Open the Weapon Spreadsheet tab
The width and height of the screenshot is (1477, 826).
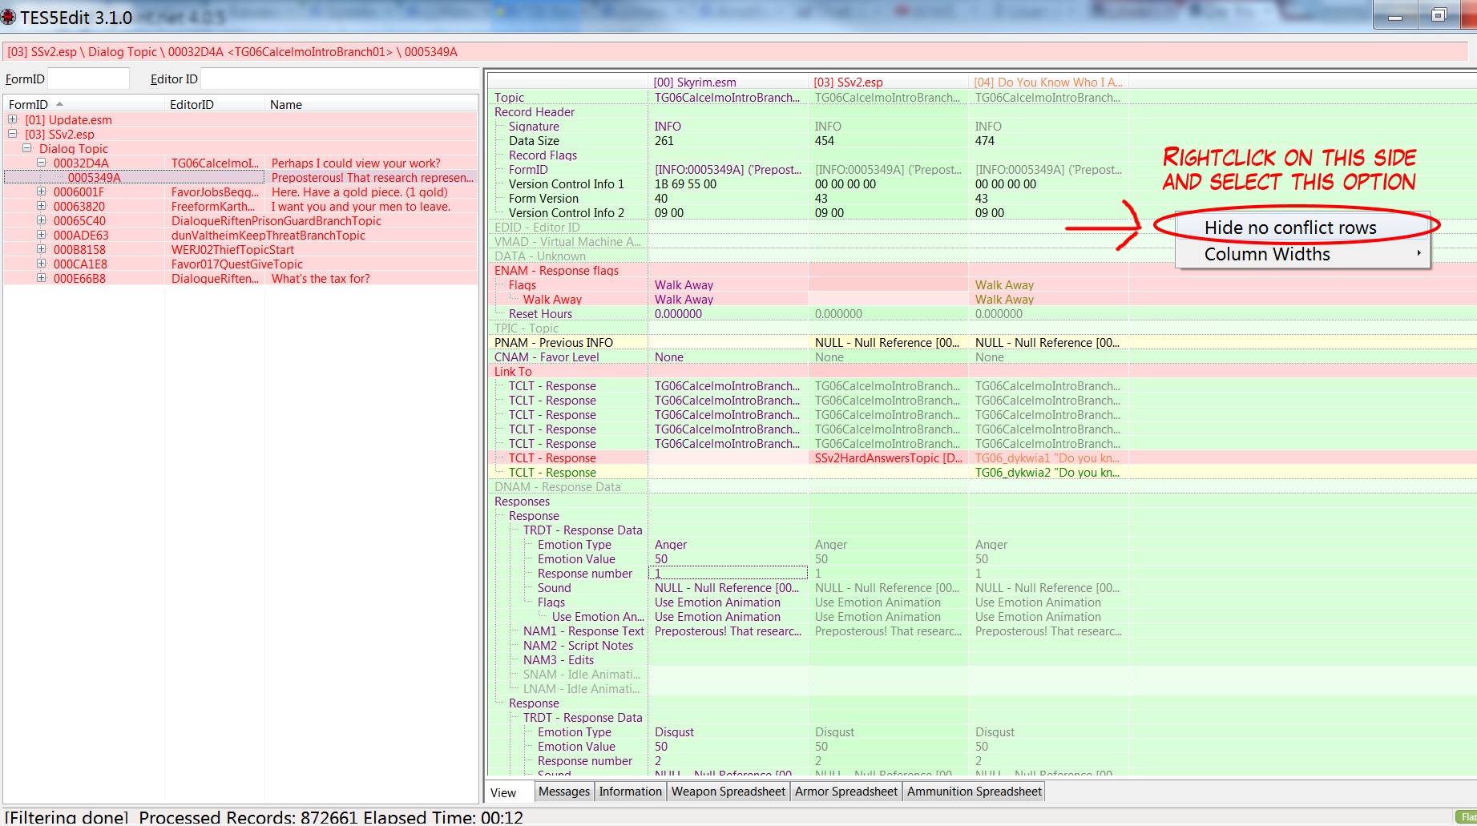(x=728, y=792)
